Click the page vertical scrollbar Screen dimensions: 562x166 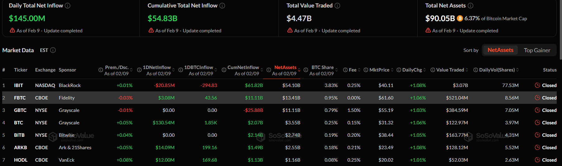(x=560, y=30)
